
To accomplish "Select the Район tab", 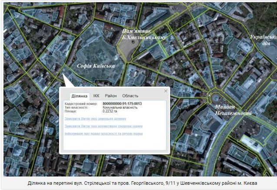I will click(x=110, y=96).
